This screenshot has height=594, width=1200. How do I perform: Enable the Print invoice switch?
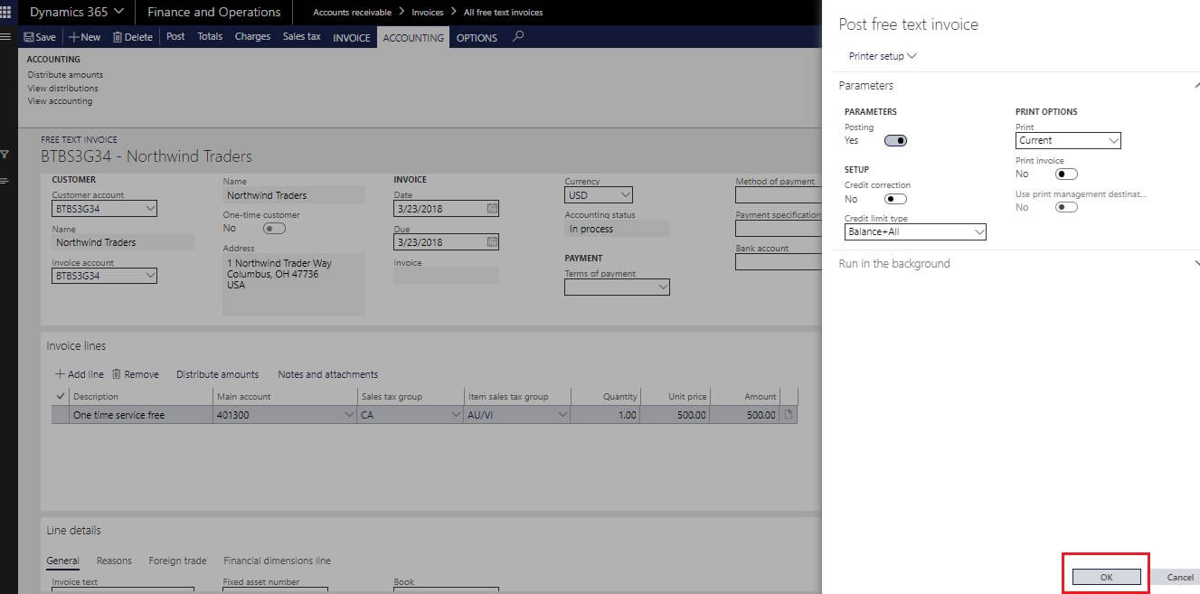1066,174
